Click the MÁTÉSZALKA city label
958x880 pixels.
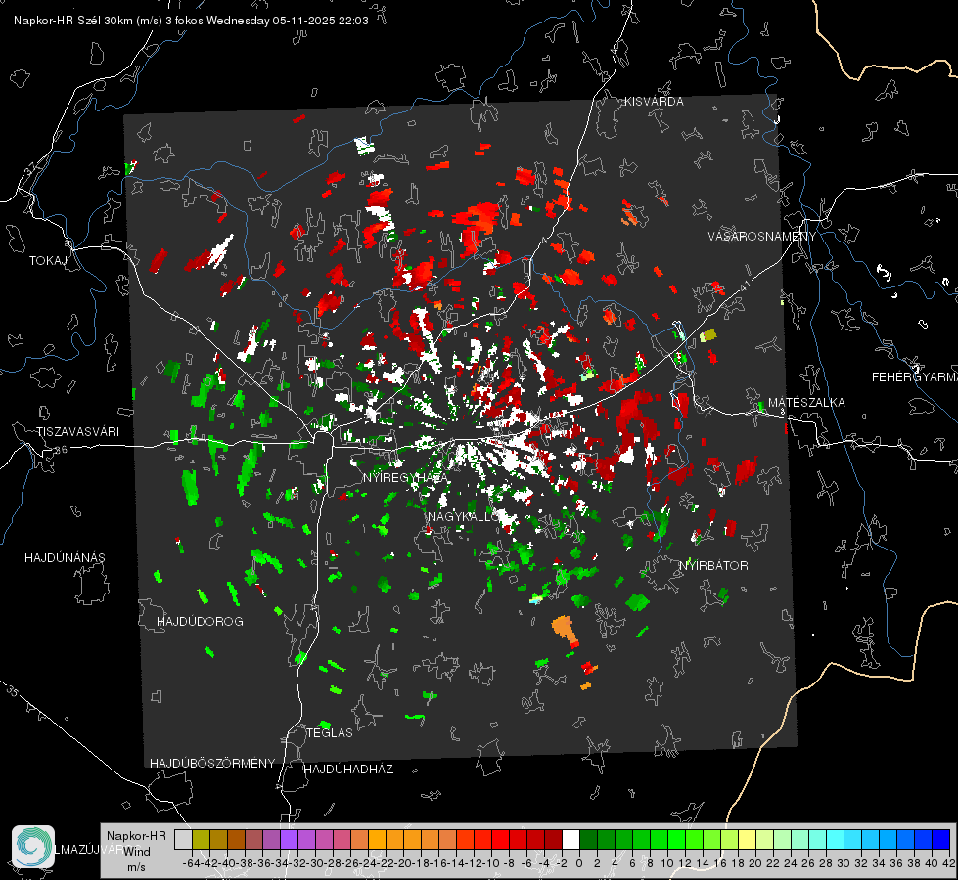806,403
